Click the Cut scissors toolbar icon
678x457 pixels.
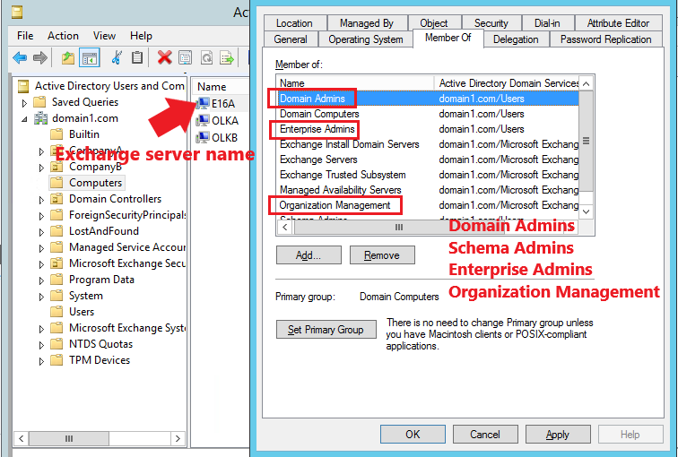(x=117, y=57)
